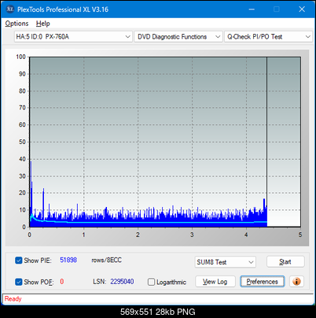Click the Ready status bar text
The image size is (316, 318).
13,298
